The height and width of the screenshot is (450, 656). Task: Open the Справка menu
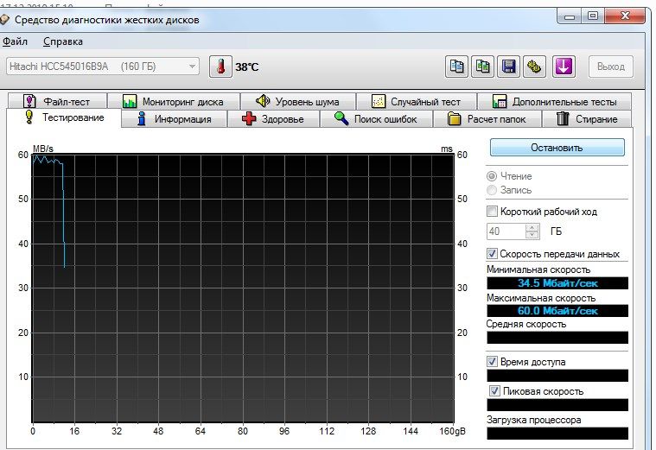point(63,41)
